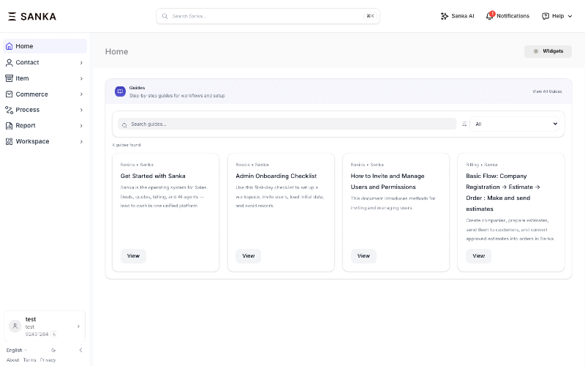Viewport: 585px width, 366px height.
Task: Expand the Help dropdown chevron
Action: [570, 16]
